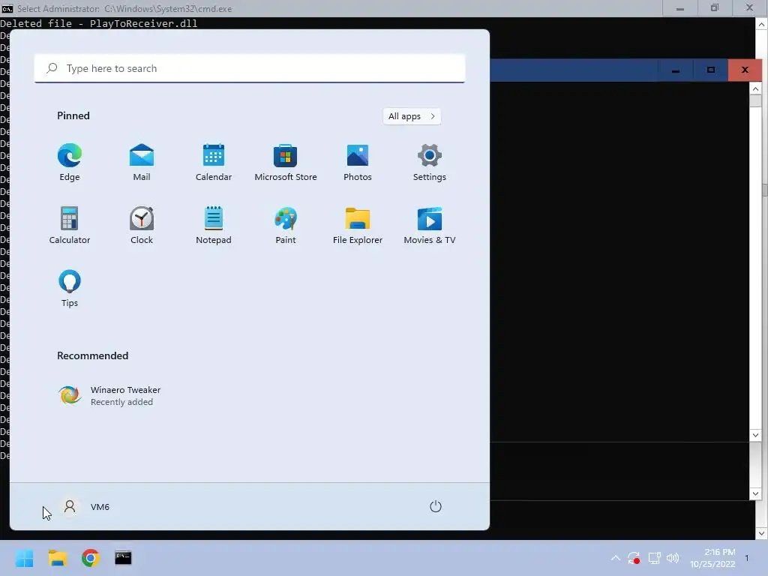Click the Windows Start button on taskbar
This screenshot has height=576, width=768.
(x=25, y=558)
